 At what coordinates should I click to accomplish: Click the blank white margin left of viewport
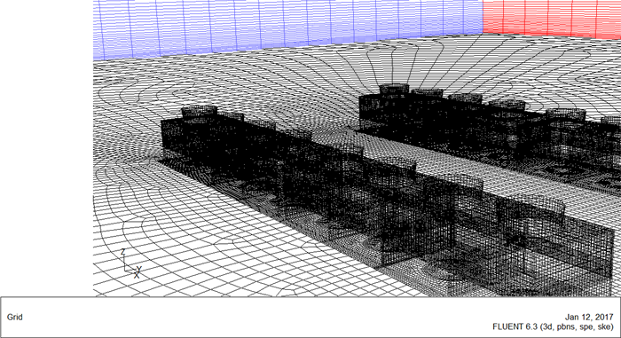[x=46, y=148]
